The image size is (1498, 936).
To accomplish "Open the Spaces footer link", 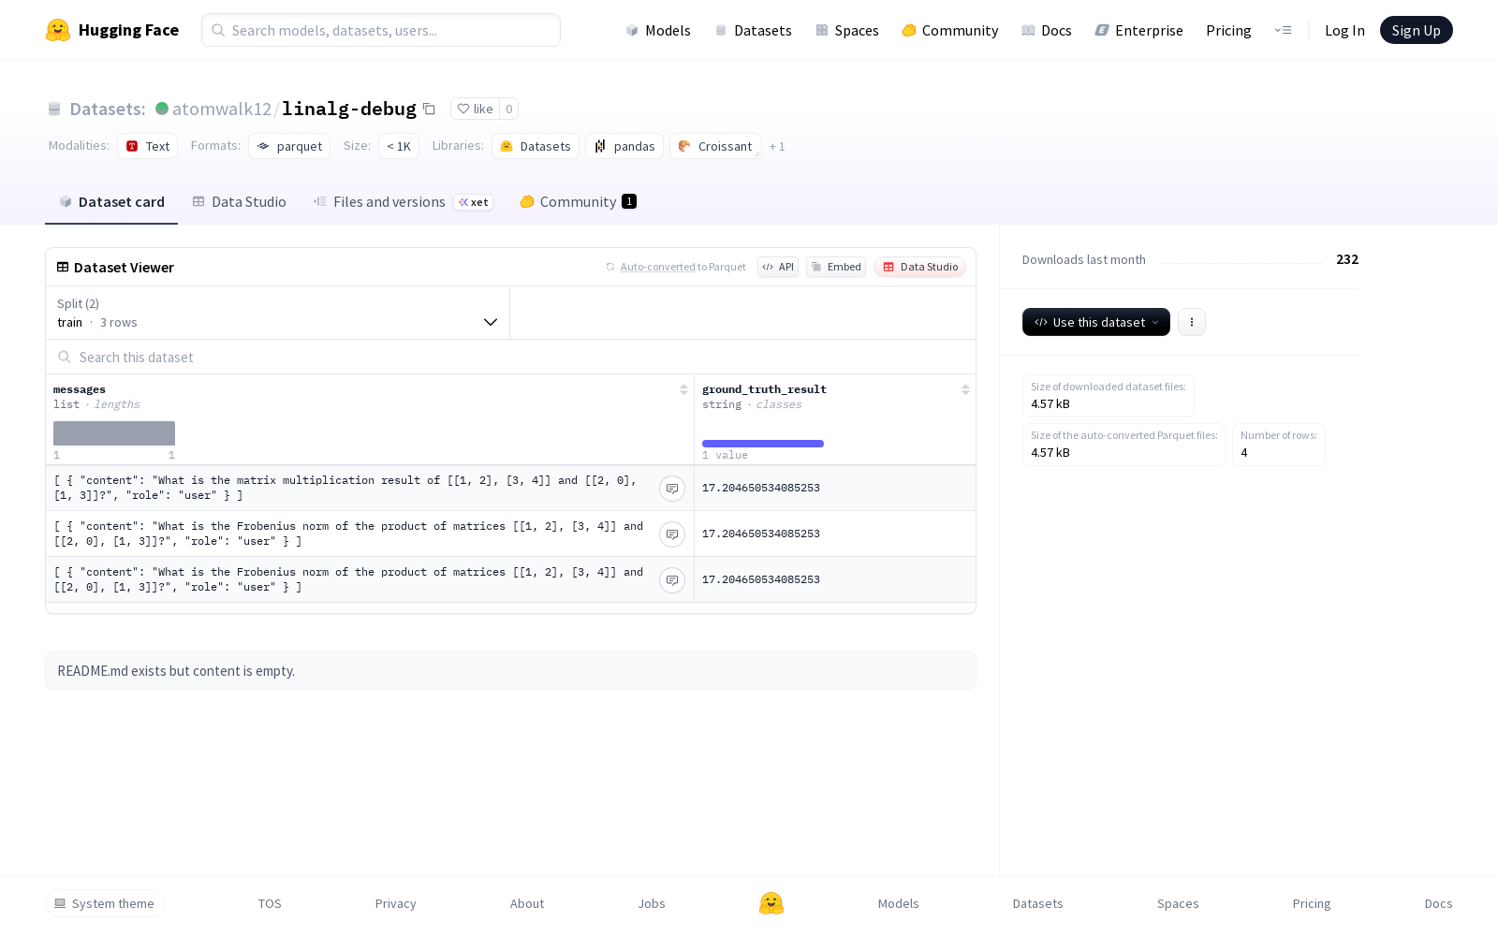I will point(1178,903).
